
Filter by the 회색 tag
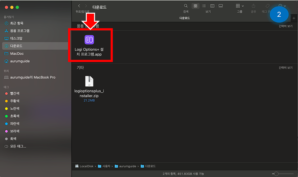(13, 139)
